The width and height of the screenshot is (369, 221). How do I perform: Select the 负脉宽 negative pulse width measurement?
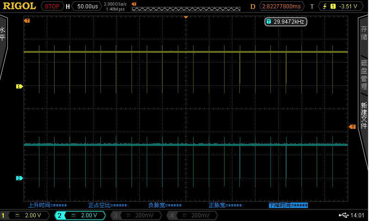click(165, 205)
